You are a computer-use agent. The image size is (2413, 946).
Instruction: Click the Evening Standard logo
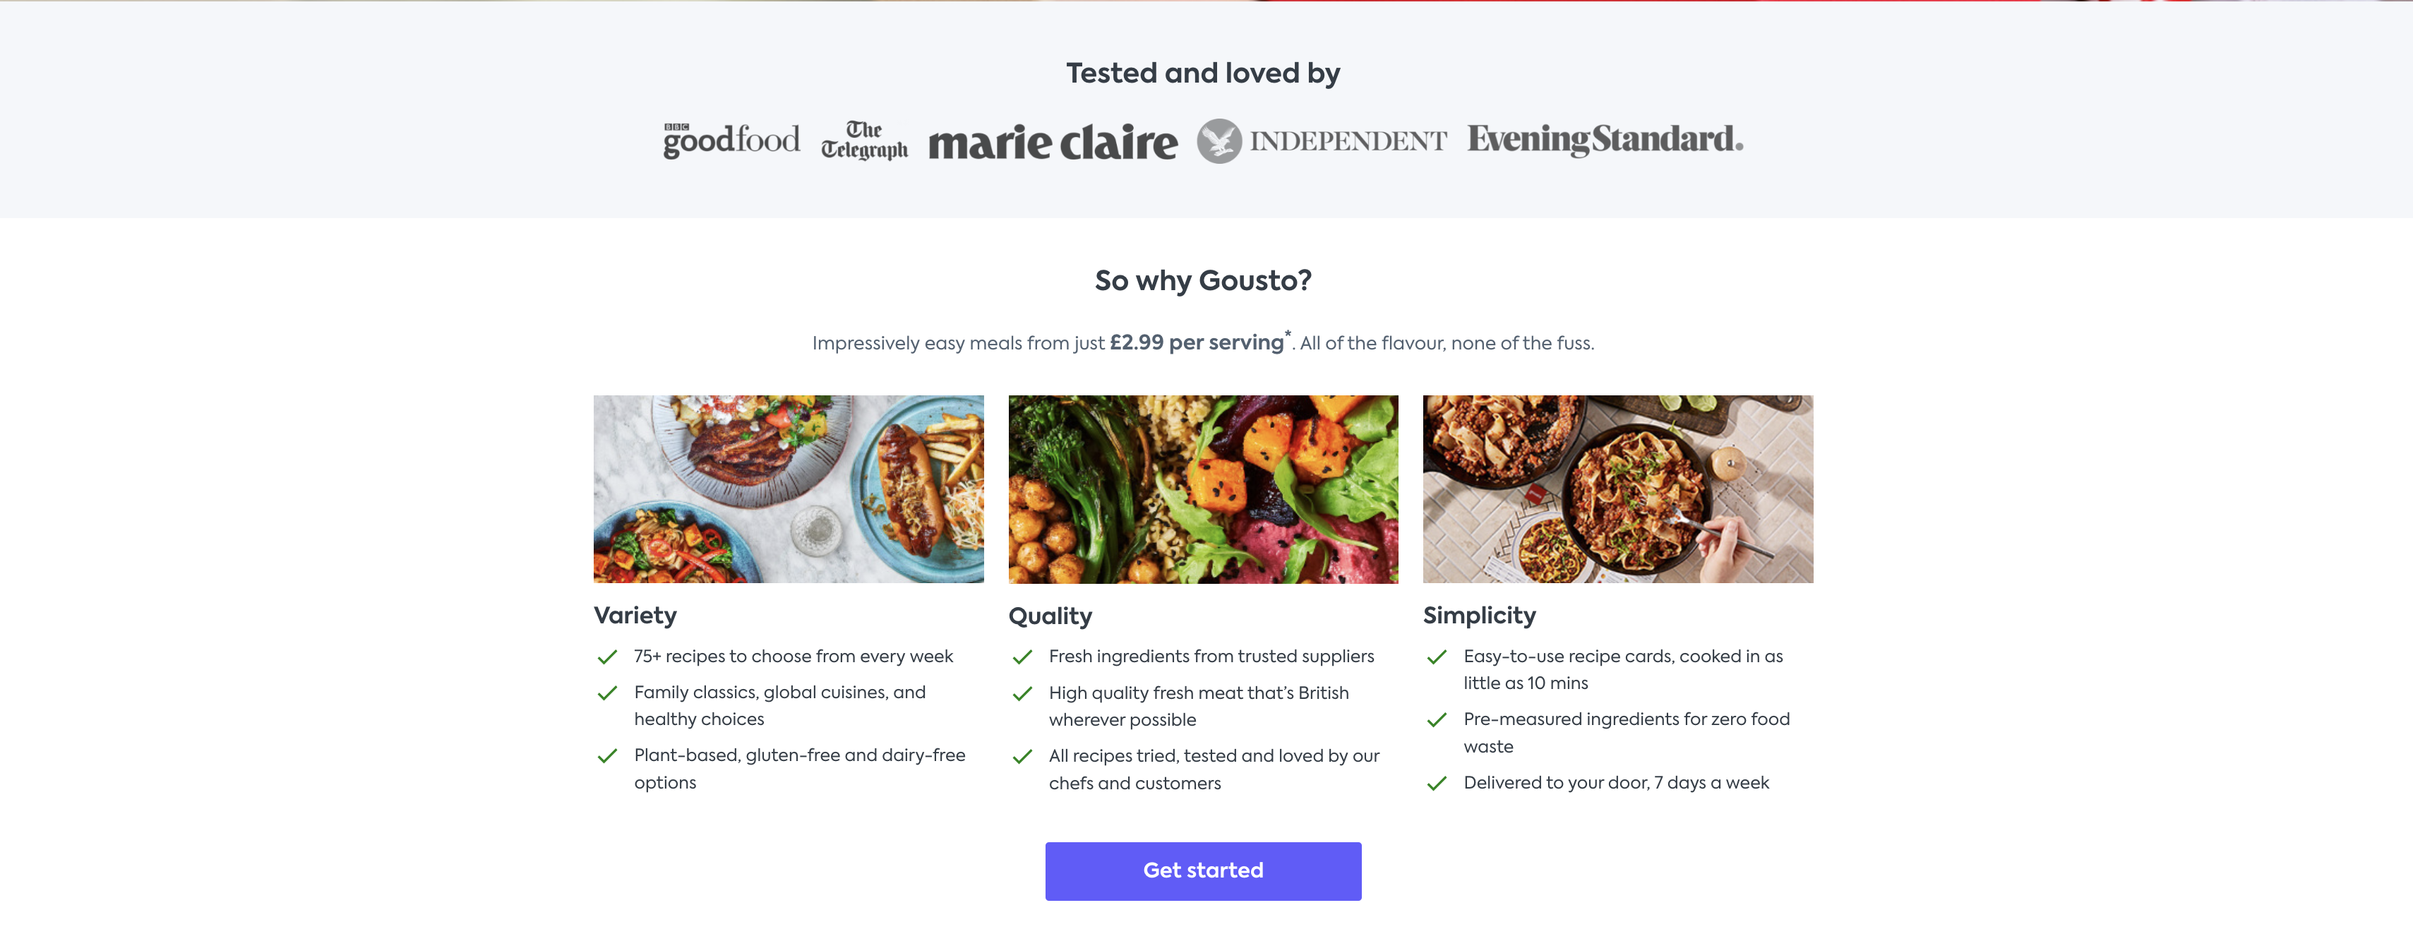click(1604, 140)
